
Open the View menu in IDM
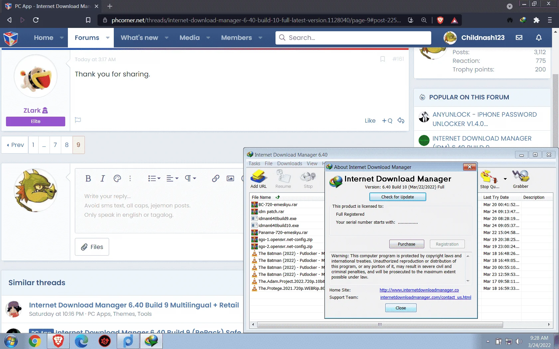pos(312,164)
